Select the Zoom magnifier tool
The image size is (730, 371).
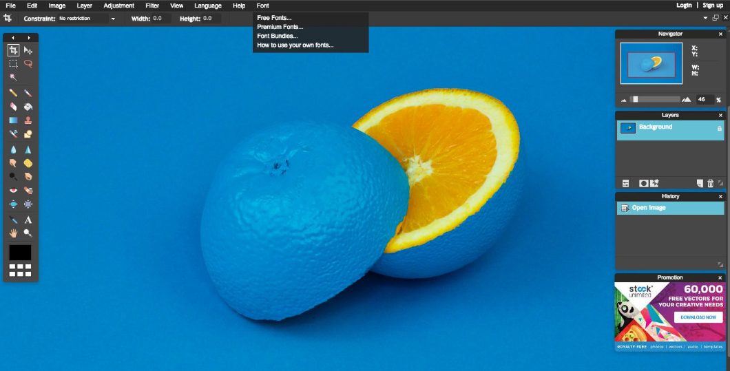28,233
